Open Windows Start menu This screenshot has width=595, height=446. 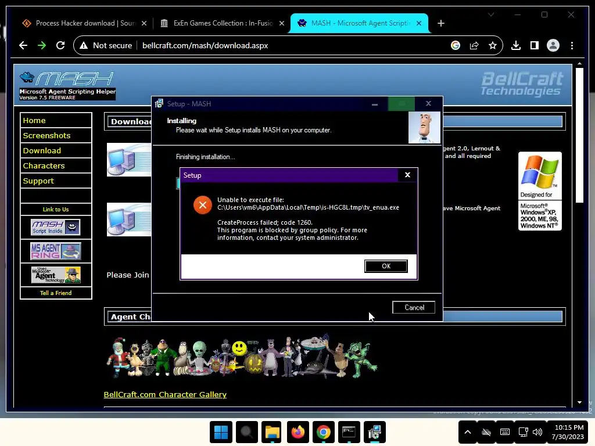[221, 432]
